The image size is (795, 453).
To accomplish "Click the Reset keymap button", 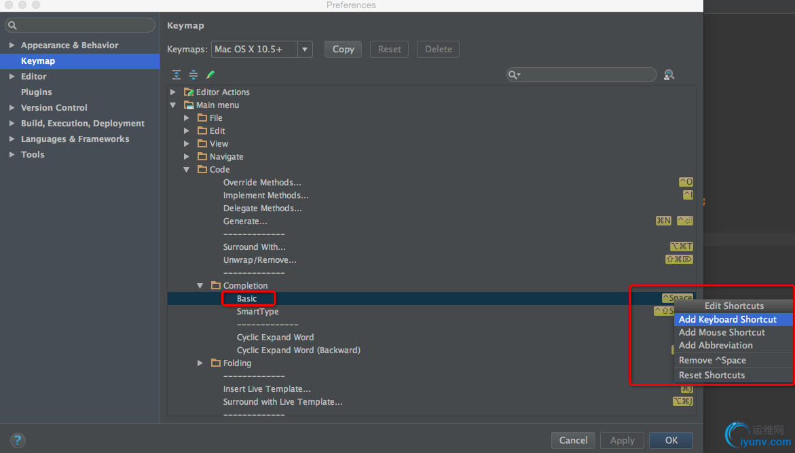I will [390, 49].
